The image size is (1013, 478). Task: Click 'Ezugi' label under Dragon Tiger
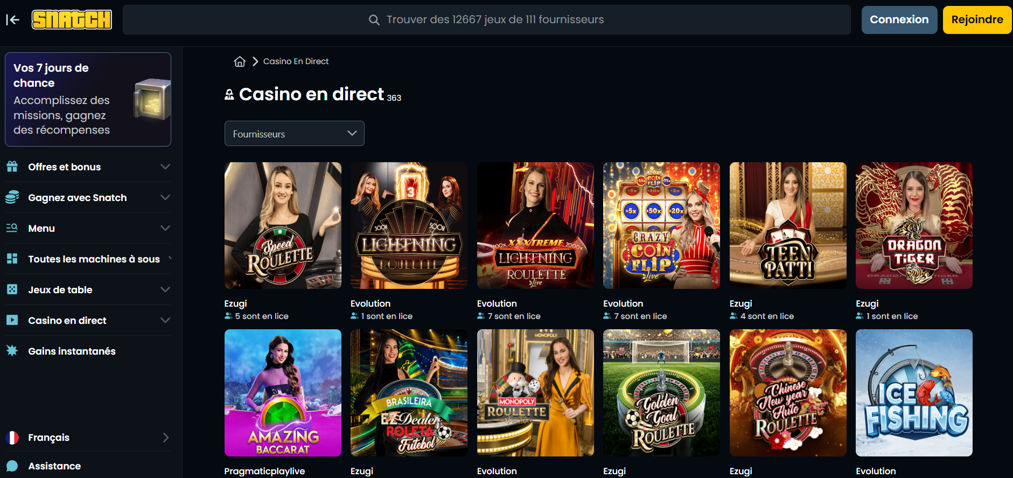[867, 303]
